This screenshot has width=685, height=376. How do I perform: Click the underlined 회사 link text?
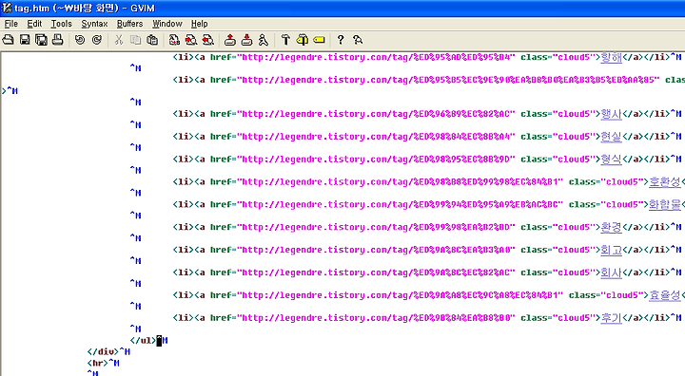pos(611,273)
